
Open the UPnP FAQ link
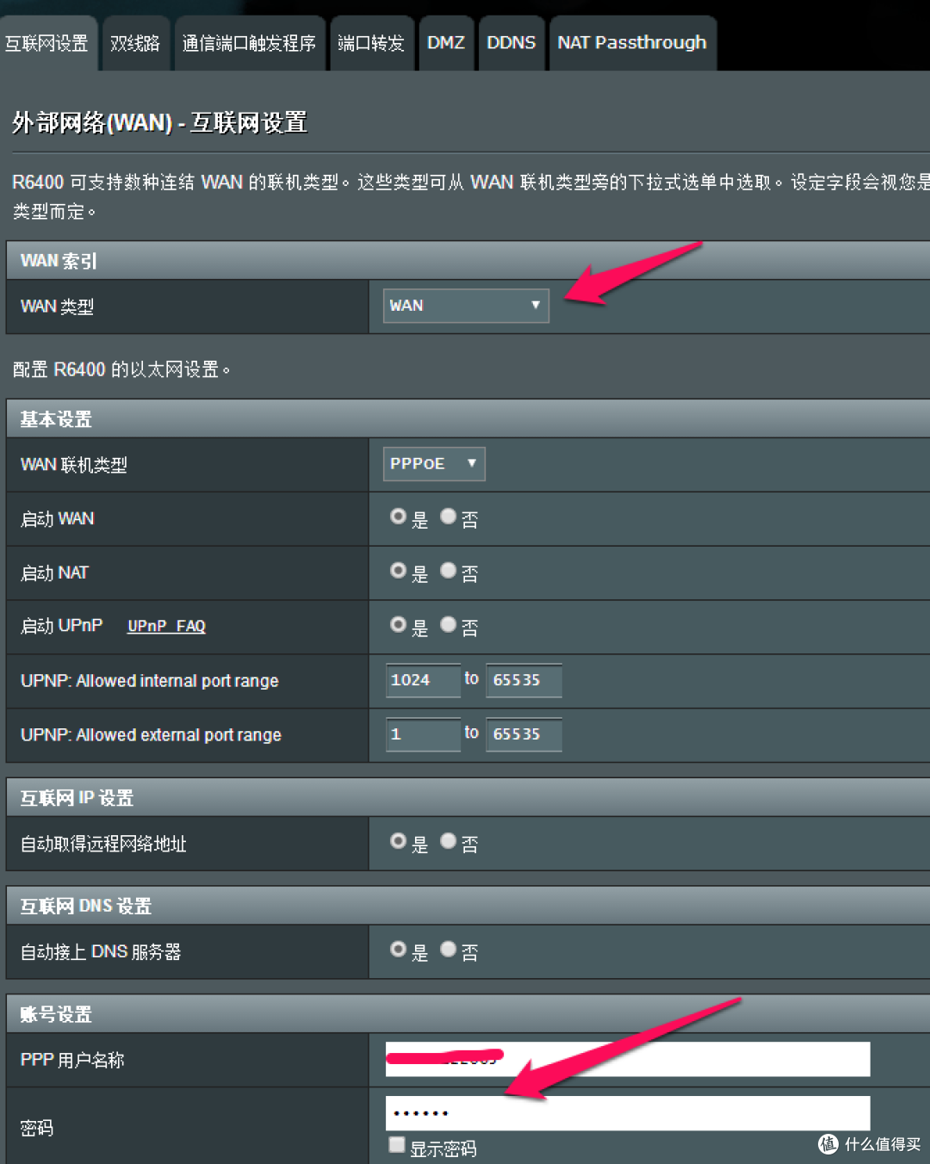click(x=166, y=626)
